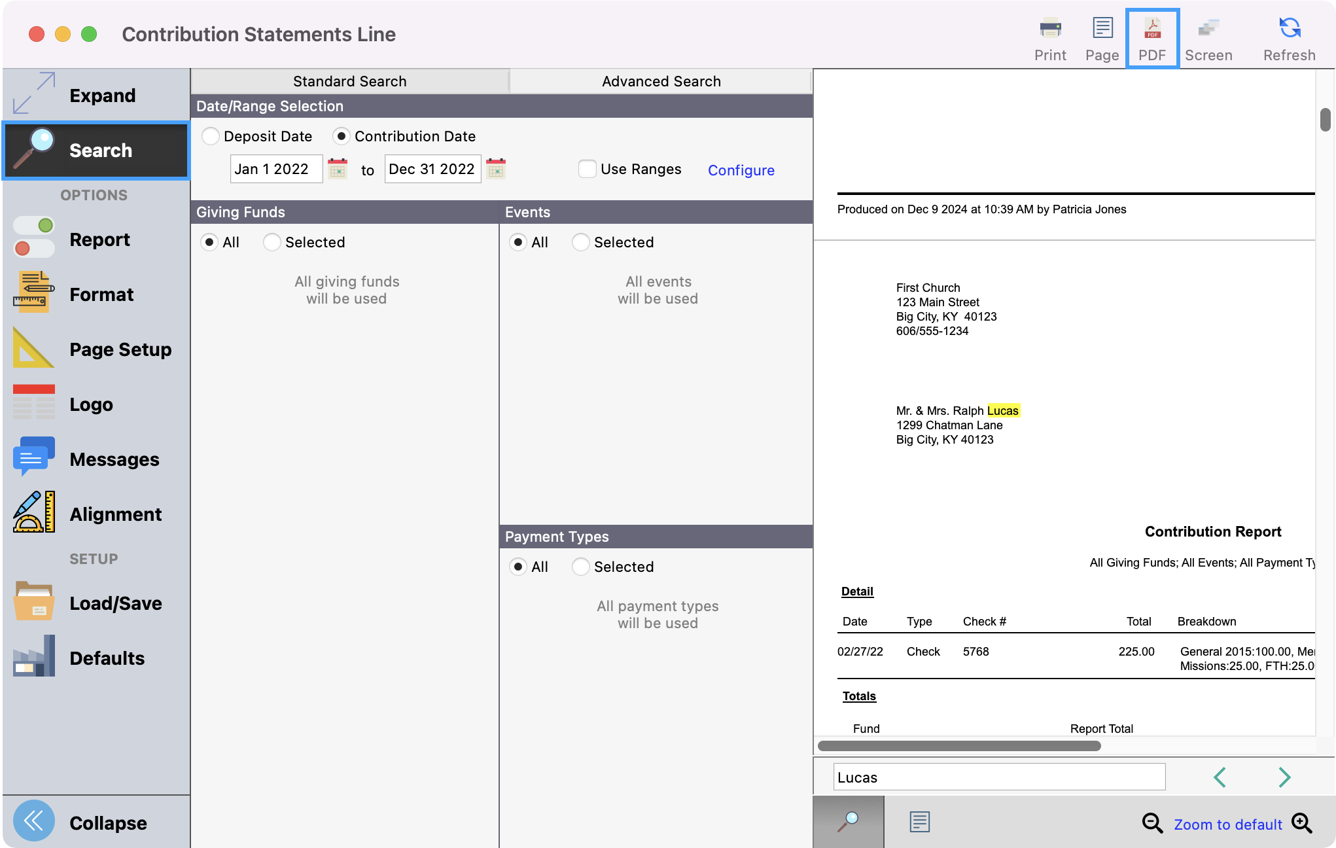
Task: Click the Configure link
Action: [741, 170]
